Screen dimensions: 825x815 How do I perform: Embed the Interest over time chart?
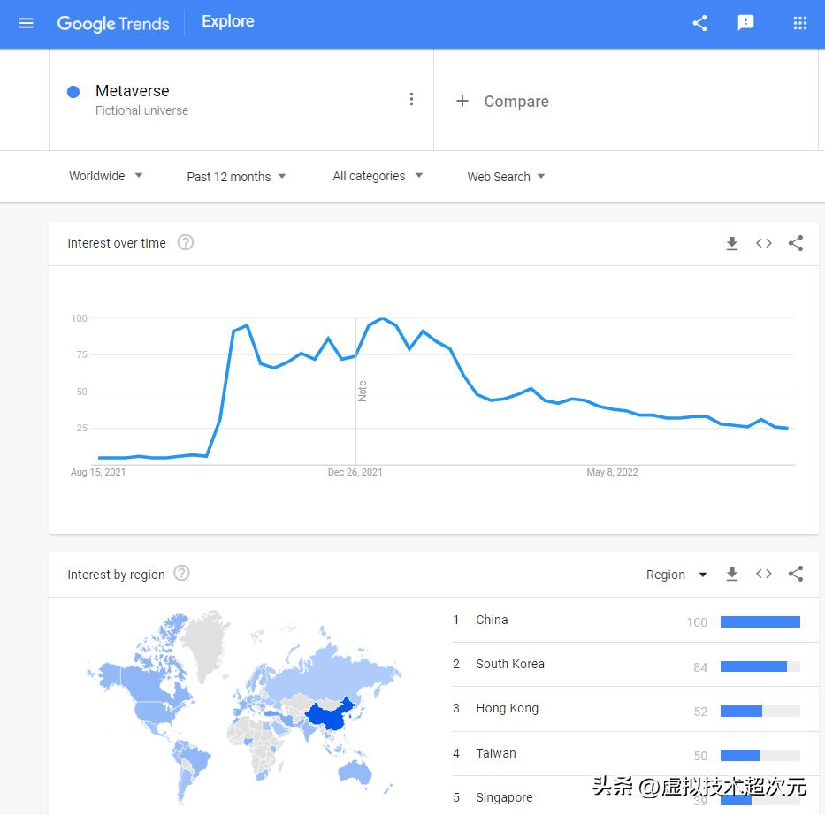coord(763,243)
